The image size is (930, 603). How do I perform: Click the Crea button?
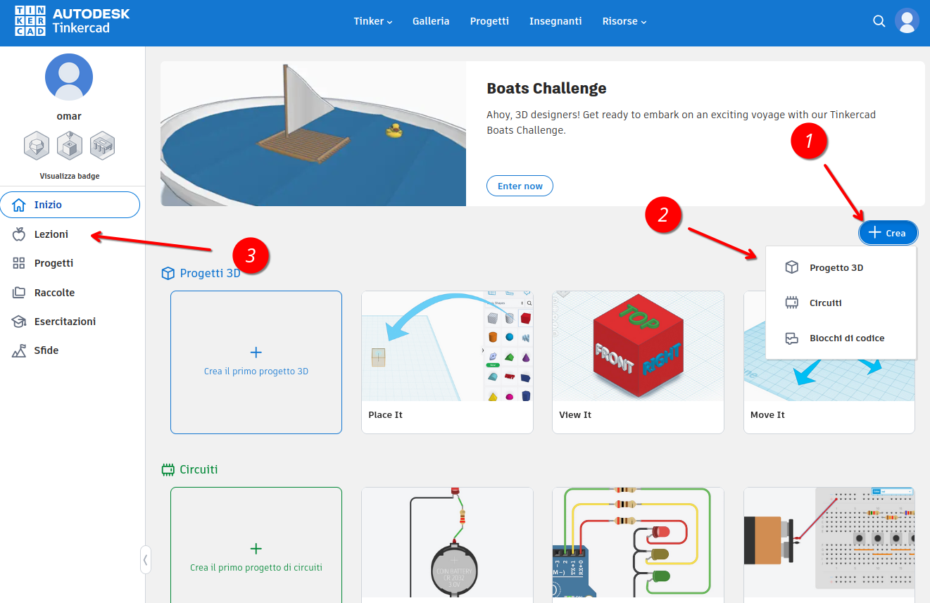coord(888,233)
